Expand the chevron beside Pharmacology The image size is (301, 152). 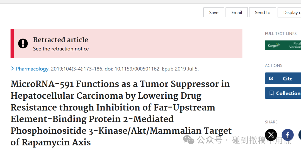tap(12, 68)
